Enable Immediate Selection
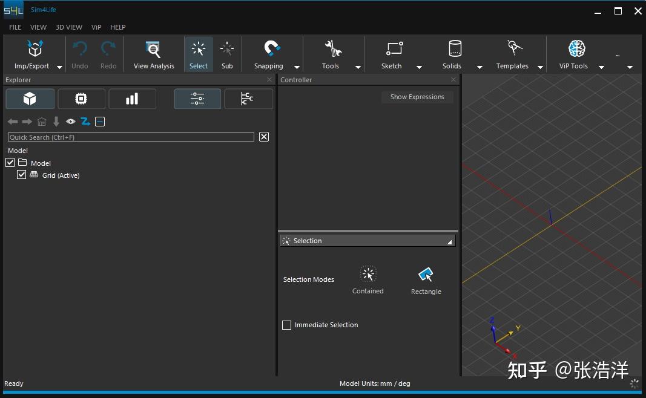646x398 pixels. 286,325
